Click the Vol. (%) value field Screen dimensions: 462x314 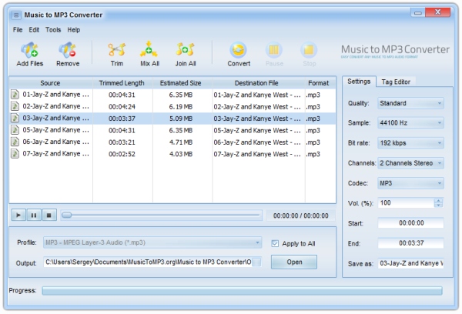pos(406,202)
